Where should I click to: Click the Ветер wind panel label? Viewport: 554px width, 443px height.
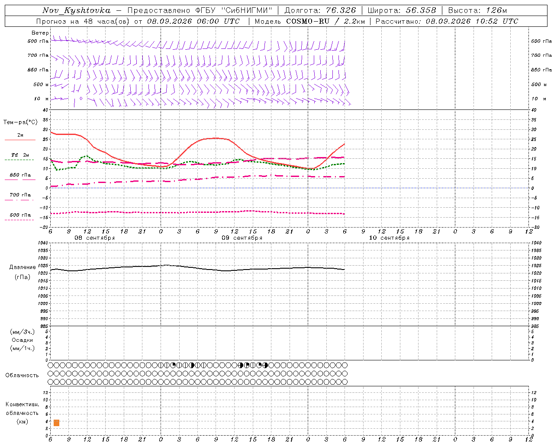(40, 33)
